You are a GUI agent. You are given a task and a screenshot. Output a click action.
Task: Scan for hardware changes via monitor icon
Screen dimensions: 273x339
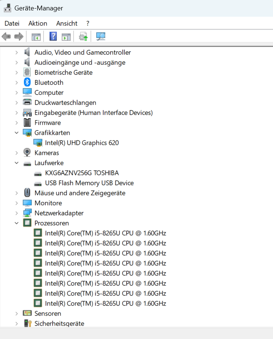[x=101, y=36]
